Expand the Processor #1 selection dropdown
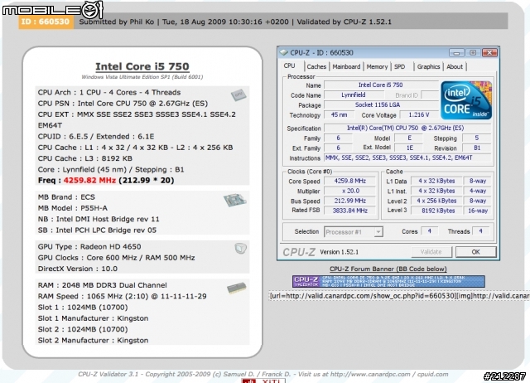530x383 pixels. click(378, 232)
